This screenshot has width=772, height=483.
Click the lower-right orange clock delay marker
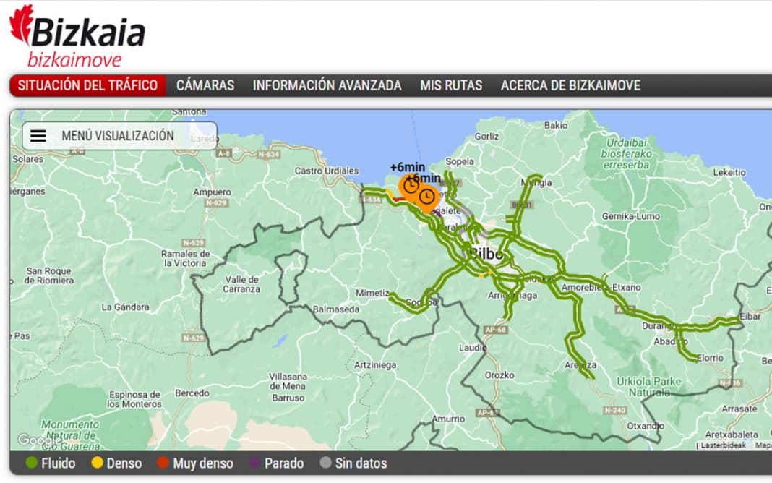tap(426, 197)
